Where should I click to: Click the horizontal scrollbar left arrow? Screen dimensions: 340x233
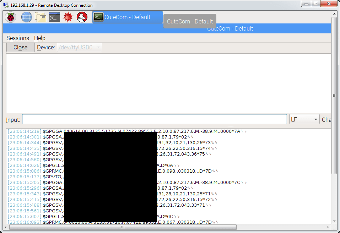pyautogui.click(x=6, y=227)
